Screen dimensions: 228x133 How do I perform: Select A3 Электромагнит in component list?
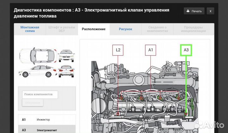47,130
